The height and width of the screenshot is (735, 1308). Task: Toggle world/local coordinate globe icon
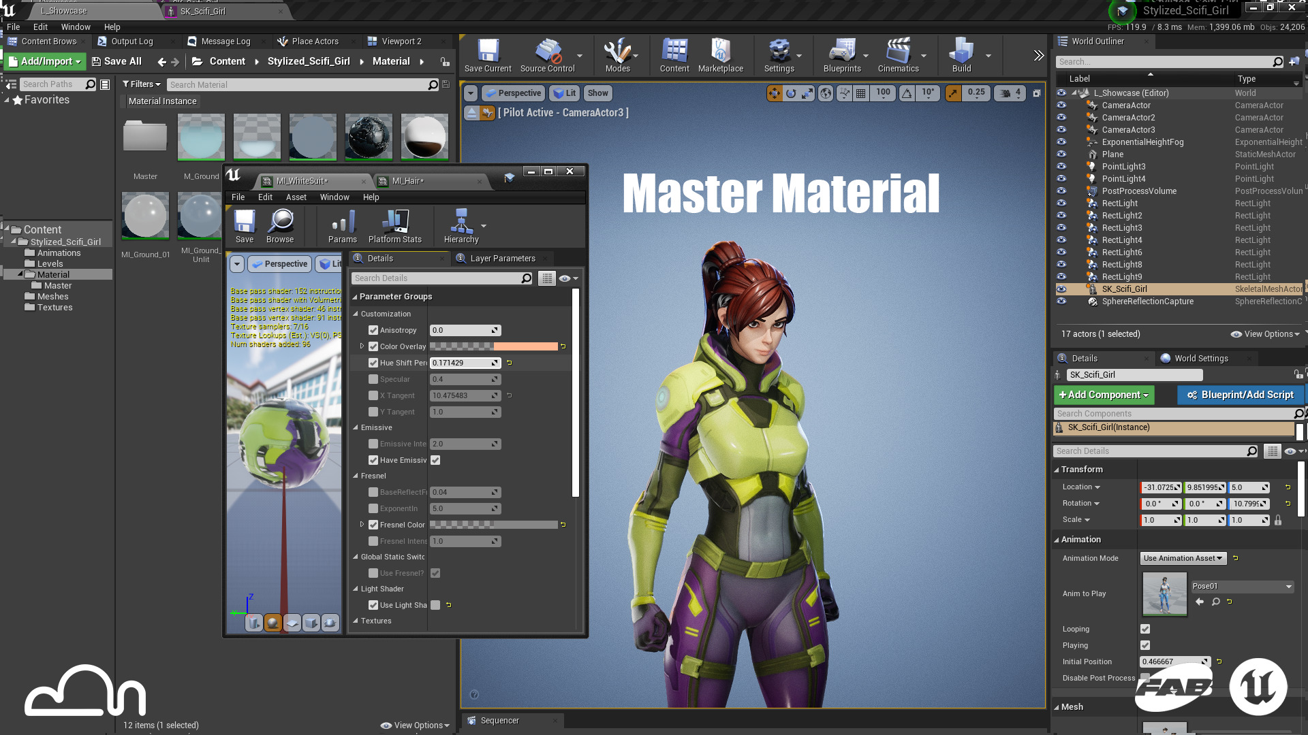tap(826, 93)
